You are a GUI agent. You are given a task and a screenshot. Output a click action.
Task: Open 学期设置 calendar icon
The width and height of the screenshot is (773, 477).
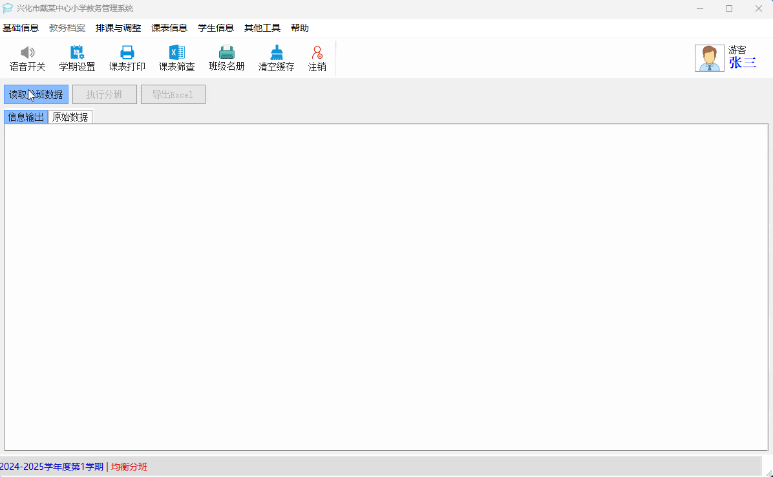(x=77, y=52)
